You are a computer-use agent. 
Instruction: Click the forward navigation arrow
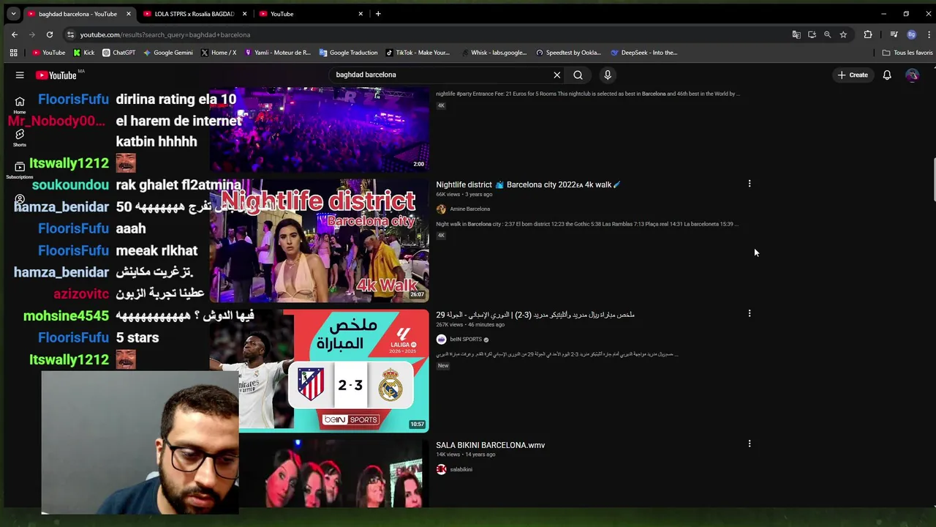coord(32,34)
